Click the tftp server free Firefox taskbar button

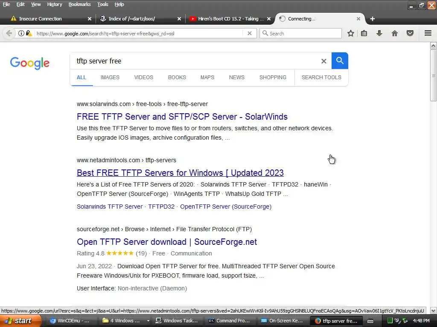336,321
